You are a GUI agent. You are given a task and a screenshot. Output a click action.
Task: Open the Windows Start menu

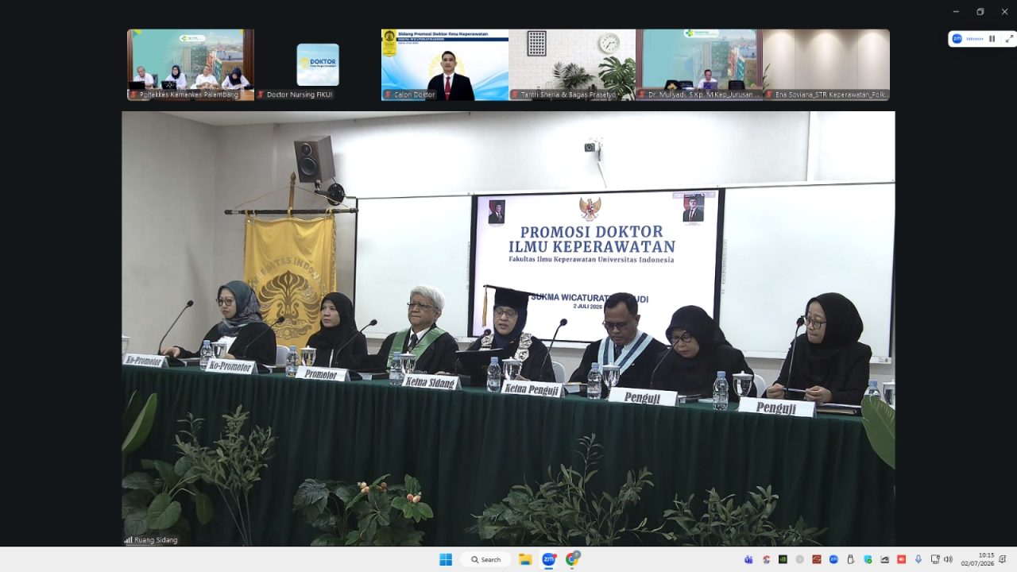click(x=446, y=559)
